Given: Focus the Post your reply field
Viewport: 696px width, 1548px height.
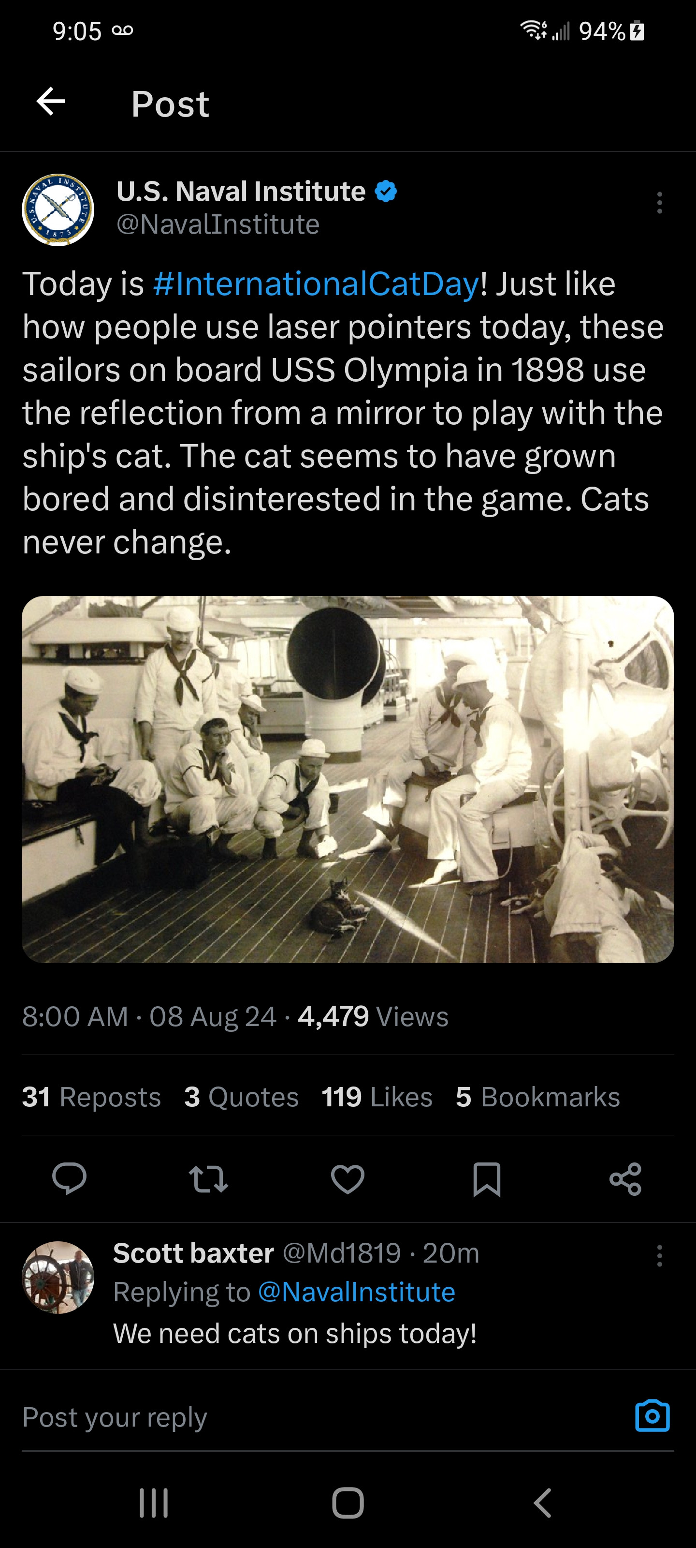Looking at the screenshot, I should click(324, 1417).
